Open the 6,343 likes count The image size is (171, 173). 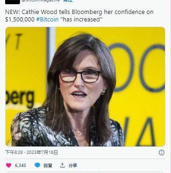pyautogui.click(x=21, y=166)
